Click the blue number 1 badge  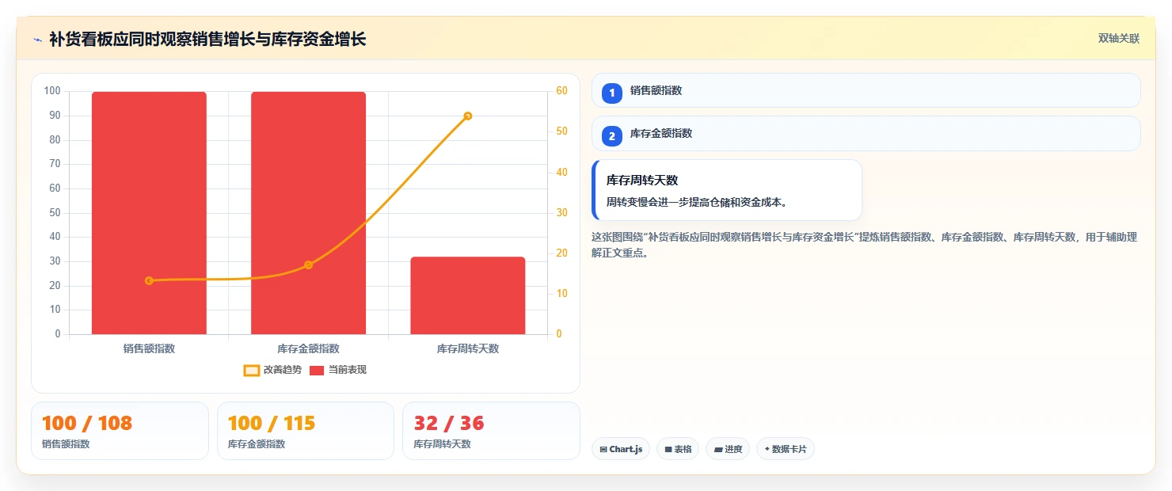(611, 93)
